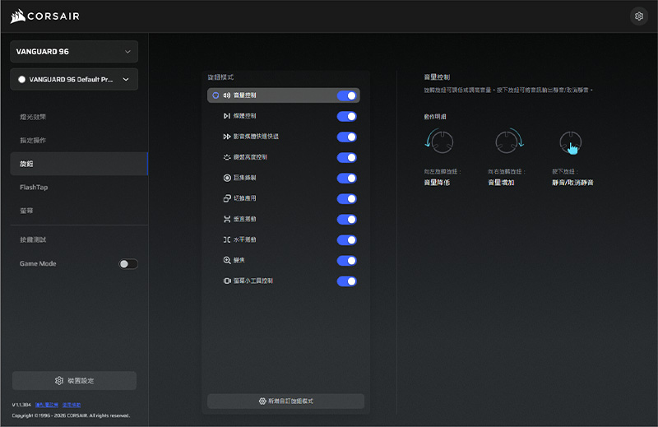Image resolution: width=658 pixels, height=427 pixels.
Task: Open the first link beside version number
Action: click(x=44, y=405)
